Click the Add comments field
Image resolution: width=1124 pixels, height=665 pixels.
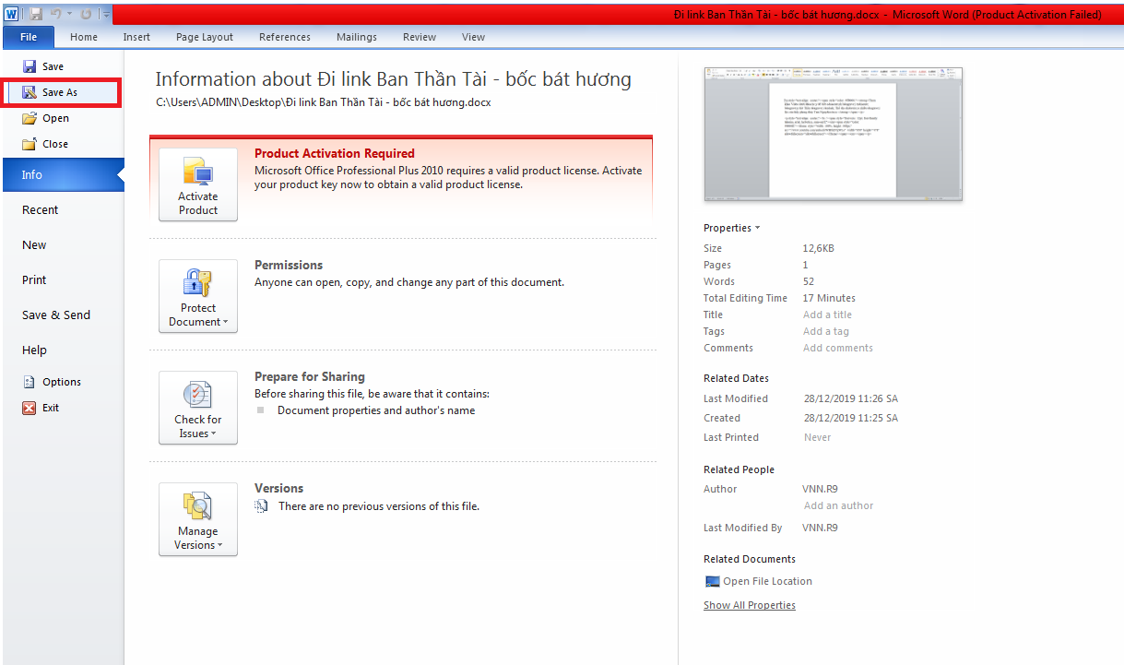pos(838,348)
